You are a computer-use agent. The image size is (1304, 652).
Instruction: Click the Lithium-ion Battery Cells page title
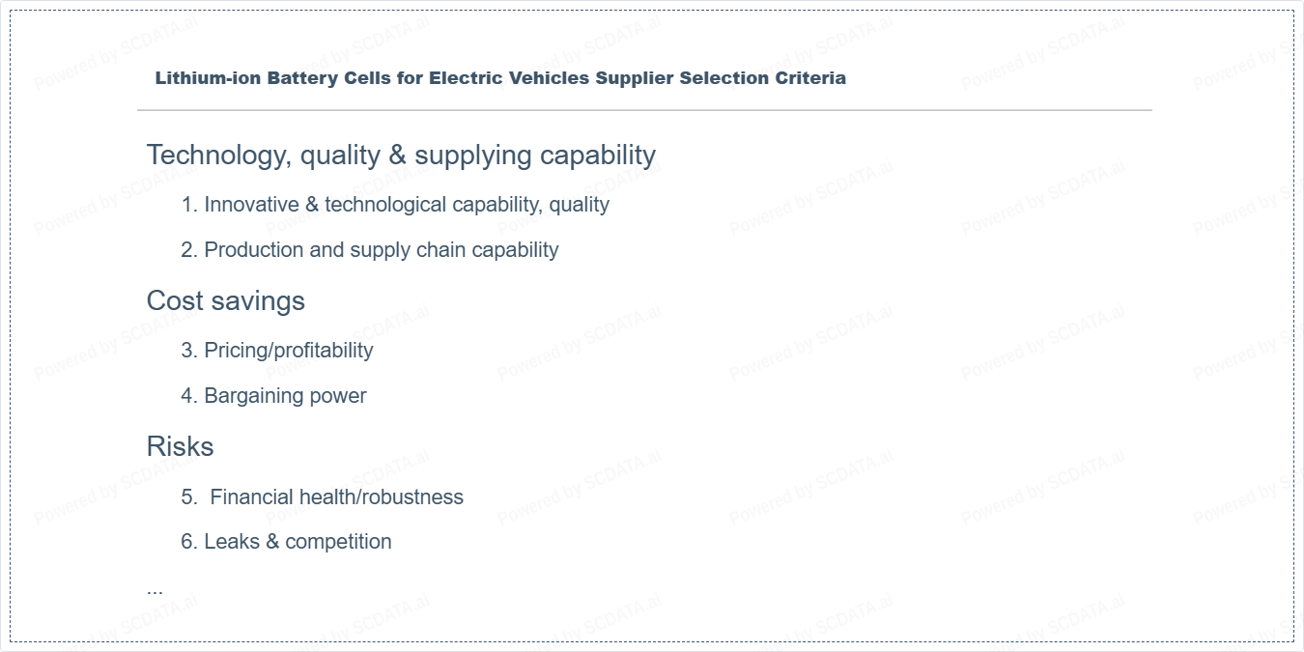pos(499,78)
